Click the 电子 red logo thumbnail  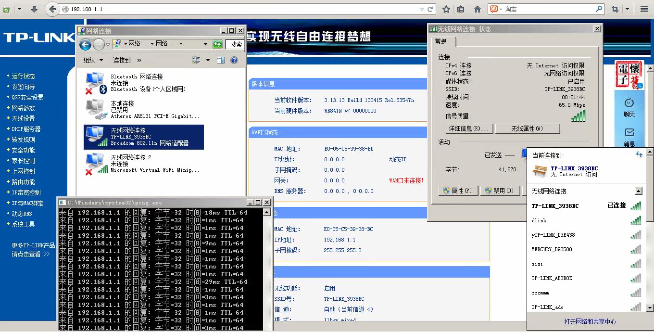pyautogui.click(x=629, y=76)
